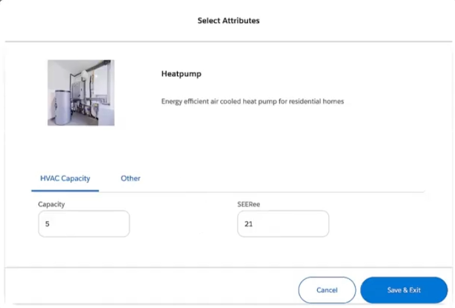Click the Capacity field label
Image resolution: width=455 pixels, height=308 pixels.
pos(52,205)
